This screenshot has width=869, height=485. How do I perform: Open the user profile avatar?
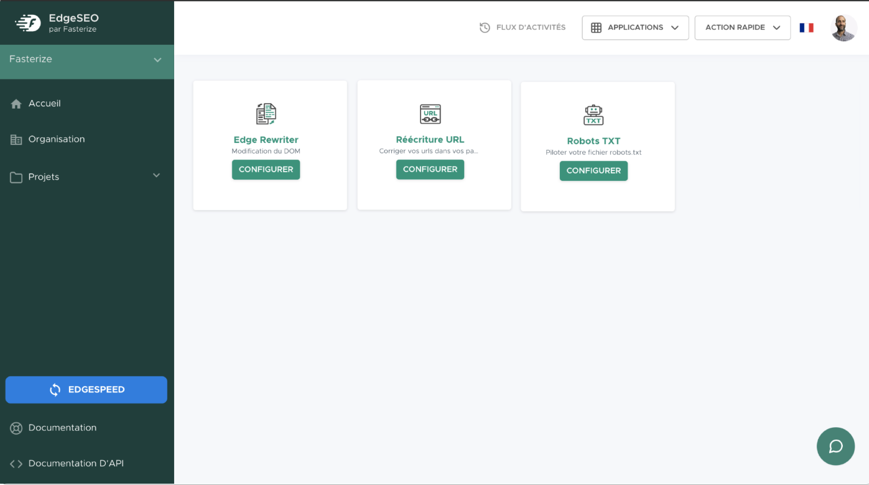coord(843,28)
